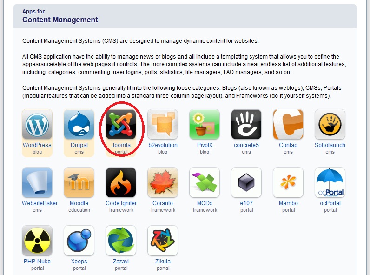Select the Moodle graduation cap icon
This screenshot has width=370, height=275.
click(79, 182)
